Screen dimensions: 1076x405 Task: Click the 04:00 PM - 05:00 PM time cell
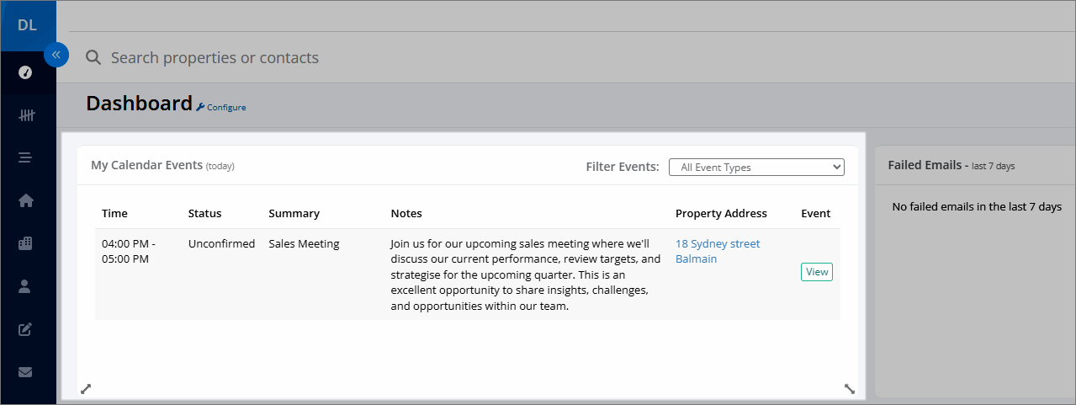click(129, 251)
